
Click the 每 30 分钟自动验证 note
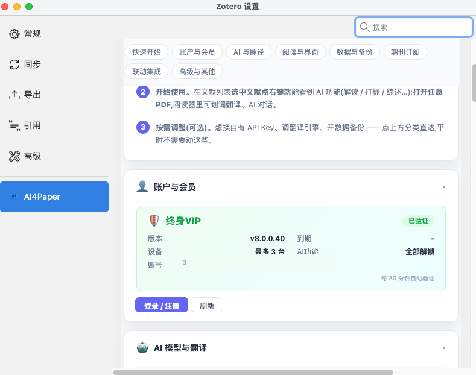(x=408, y=278)
